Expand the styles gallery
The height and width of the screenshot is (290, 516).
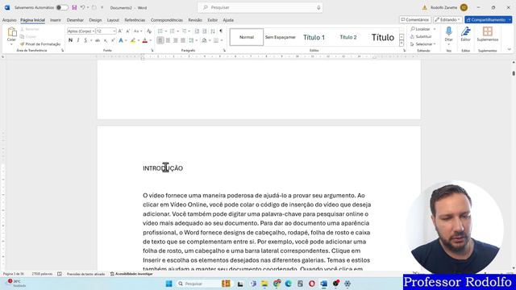[x=402, y=43]
